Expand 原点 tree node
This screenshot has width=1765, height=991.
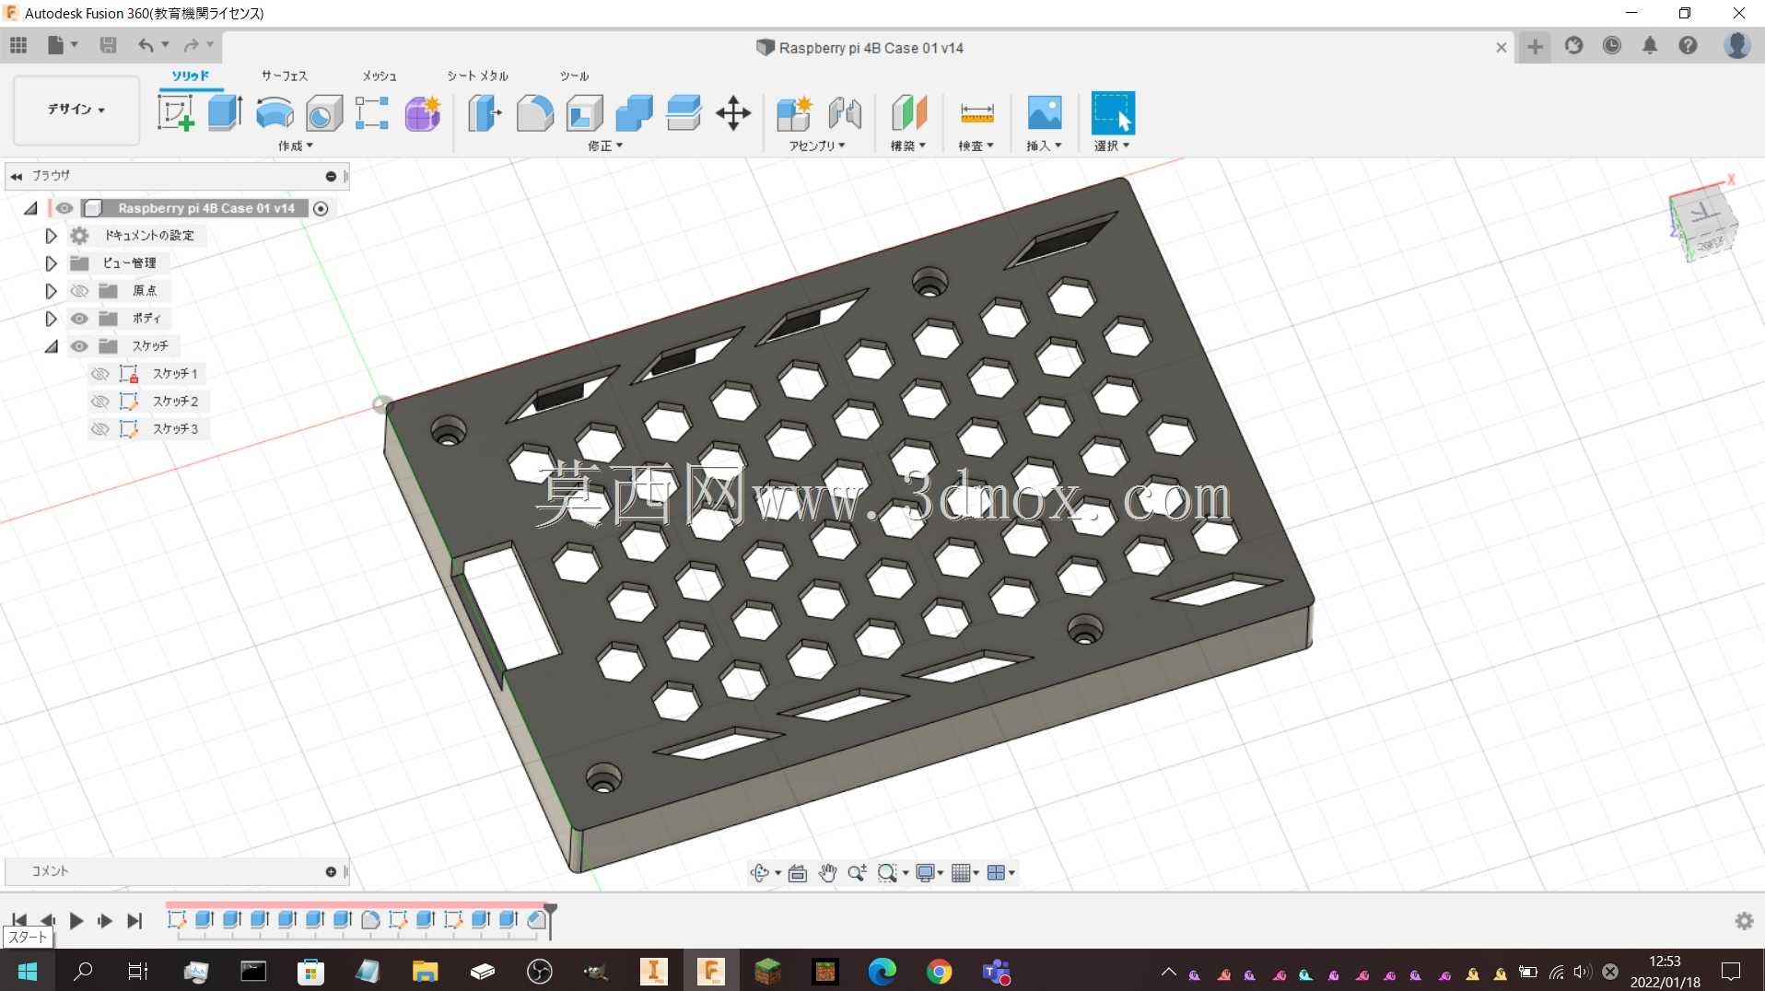point(51,291)
